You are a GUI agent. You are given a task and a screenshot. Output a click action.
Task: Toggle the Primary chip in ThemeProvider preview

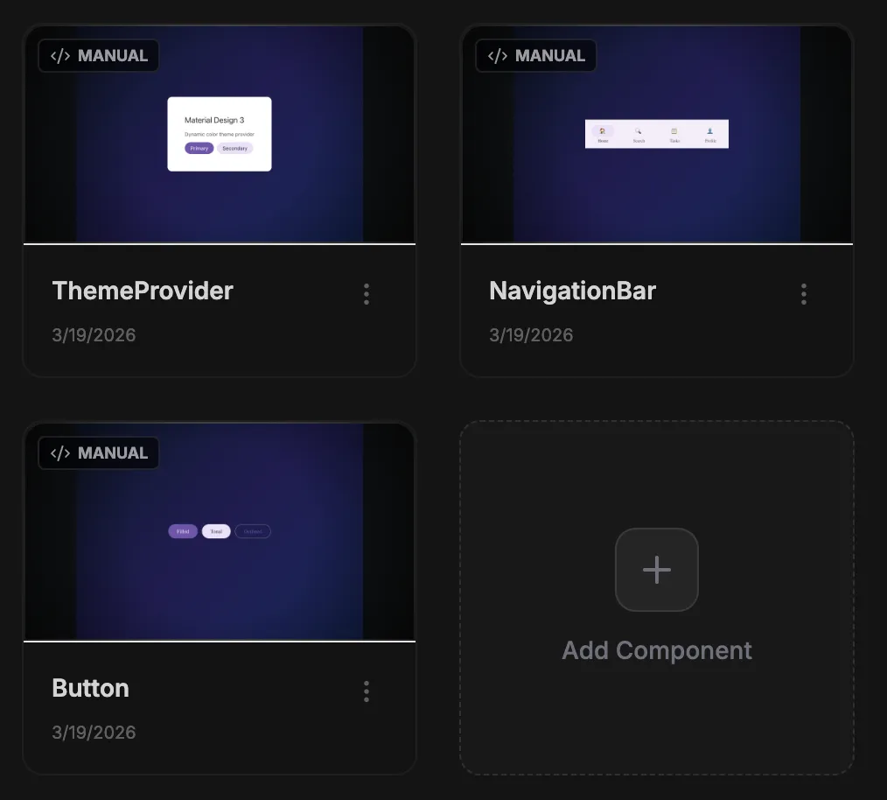199,148
